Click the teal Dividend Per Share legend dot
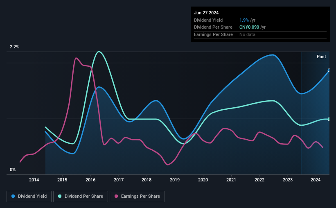This screenshot has height=208, width=336. point(60,196)
